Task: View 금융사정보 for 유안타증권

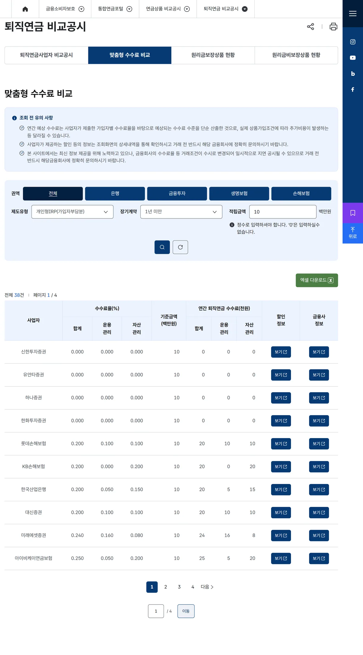Action: 319,375
